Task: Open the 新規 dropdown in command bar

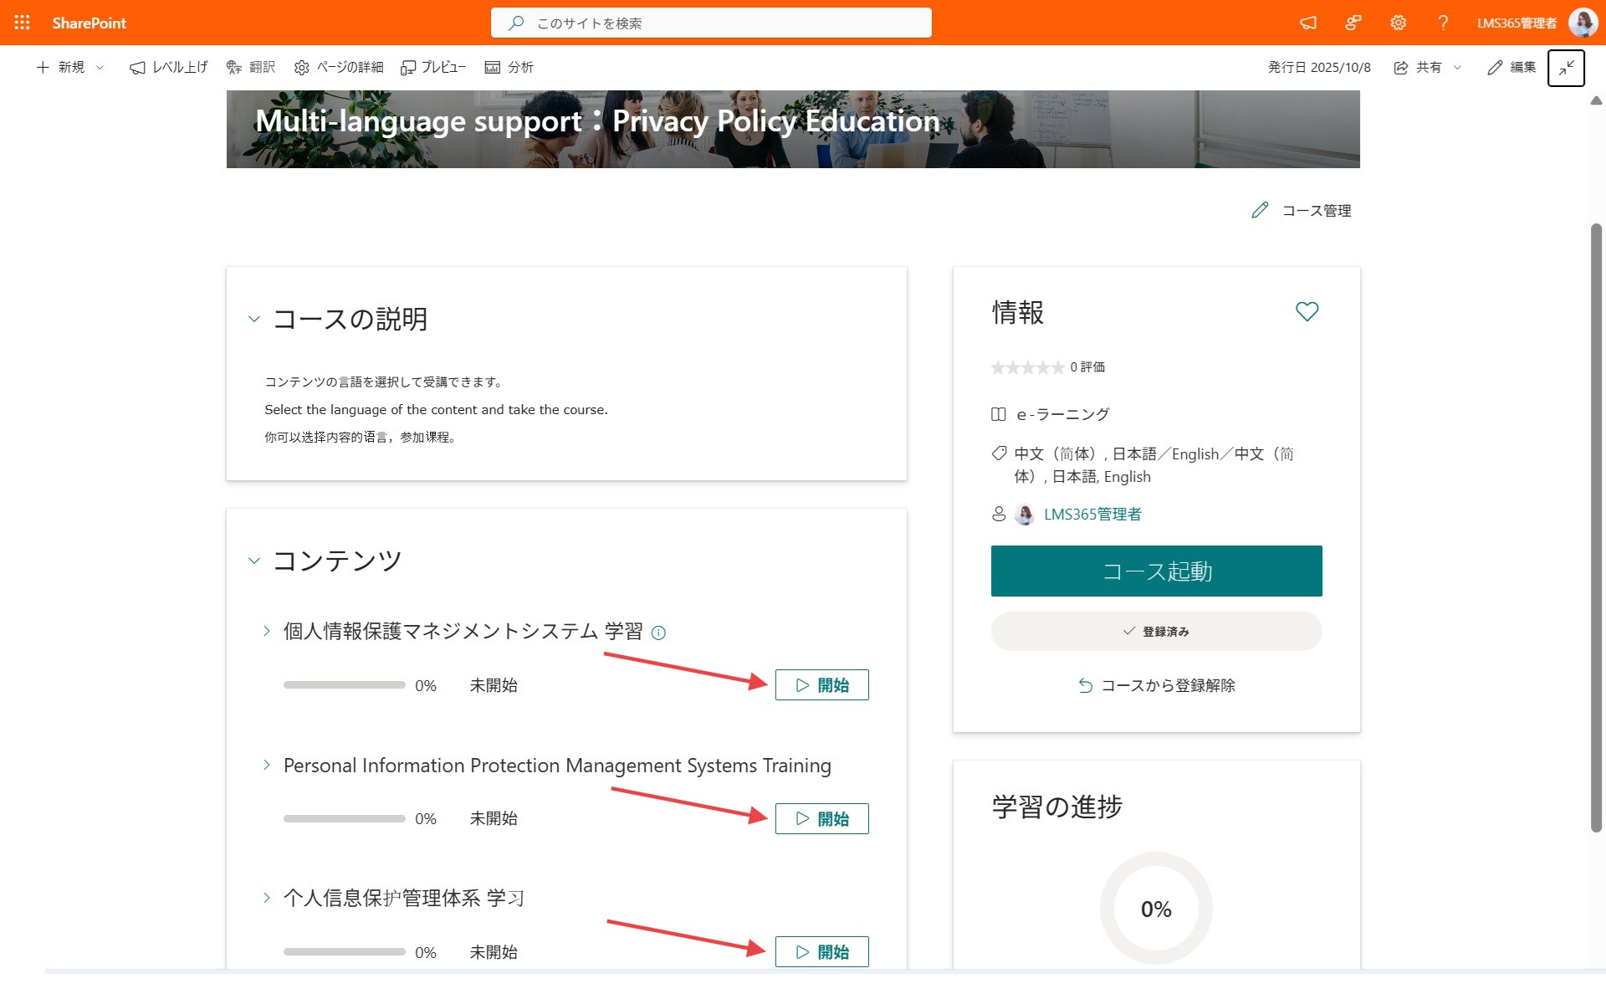Action: 70,67
